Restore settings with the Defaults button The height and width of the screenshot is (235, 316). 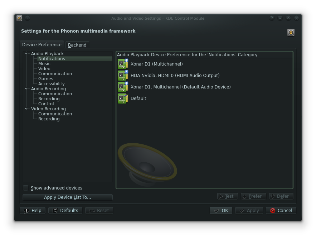65,211
